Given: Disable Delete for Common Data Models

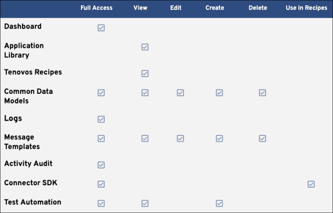Looking at the screenshot, I should tap(262, 92).
